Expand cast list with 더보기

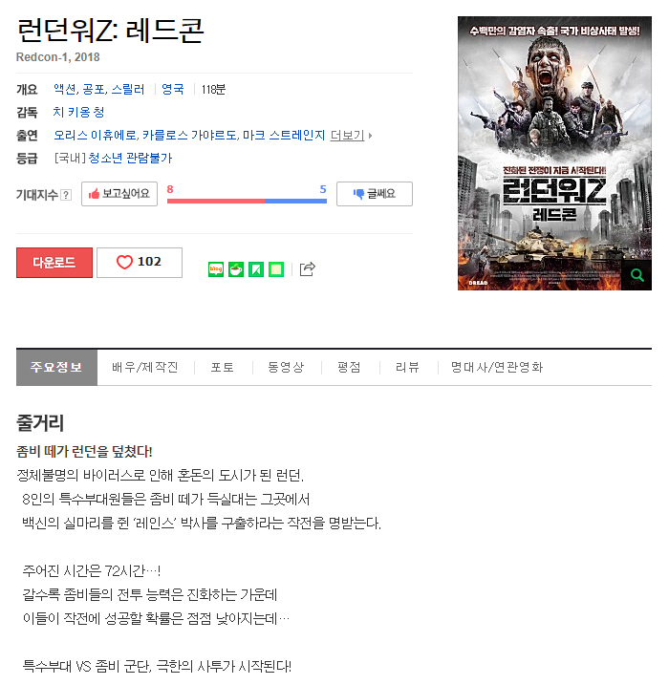pos(351,136)
